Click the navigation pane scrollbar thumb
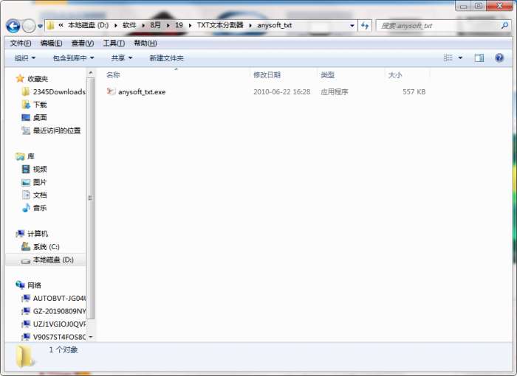Screen dimensions: 517x376 point(90,198)
